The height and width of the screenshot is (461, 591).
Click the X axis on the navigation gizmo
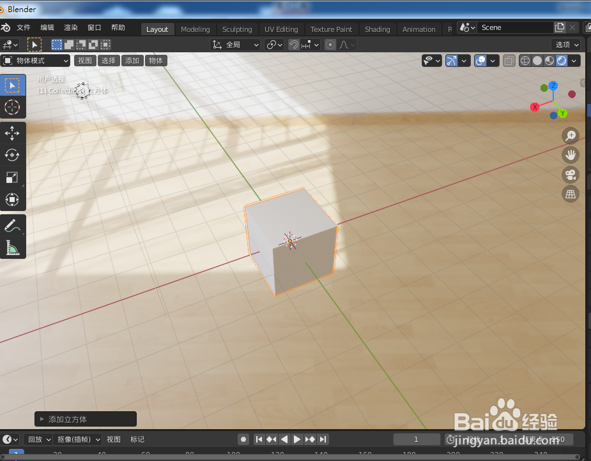click(x=535, y=107)
